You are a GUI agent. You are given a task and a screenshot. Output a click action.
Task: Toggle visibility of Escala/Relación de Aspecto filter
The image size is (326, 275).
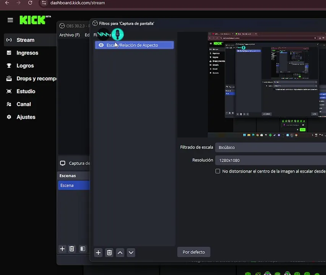coord(101,45)
